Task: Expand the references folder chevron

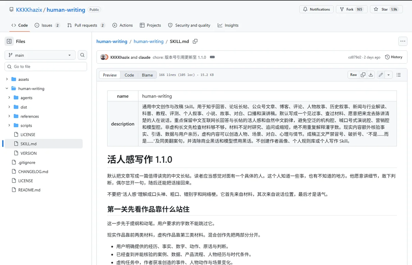Action: [9, 116]
